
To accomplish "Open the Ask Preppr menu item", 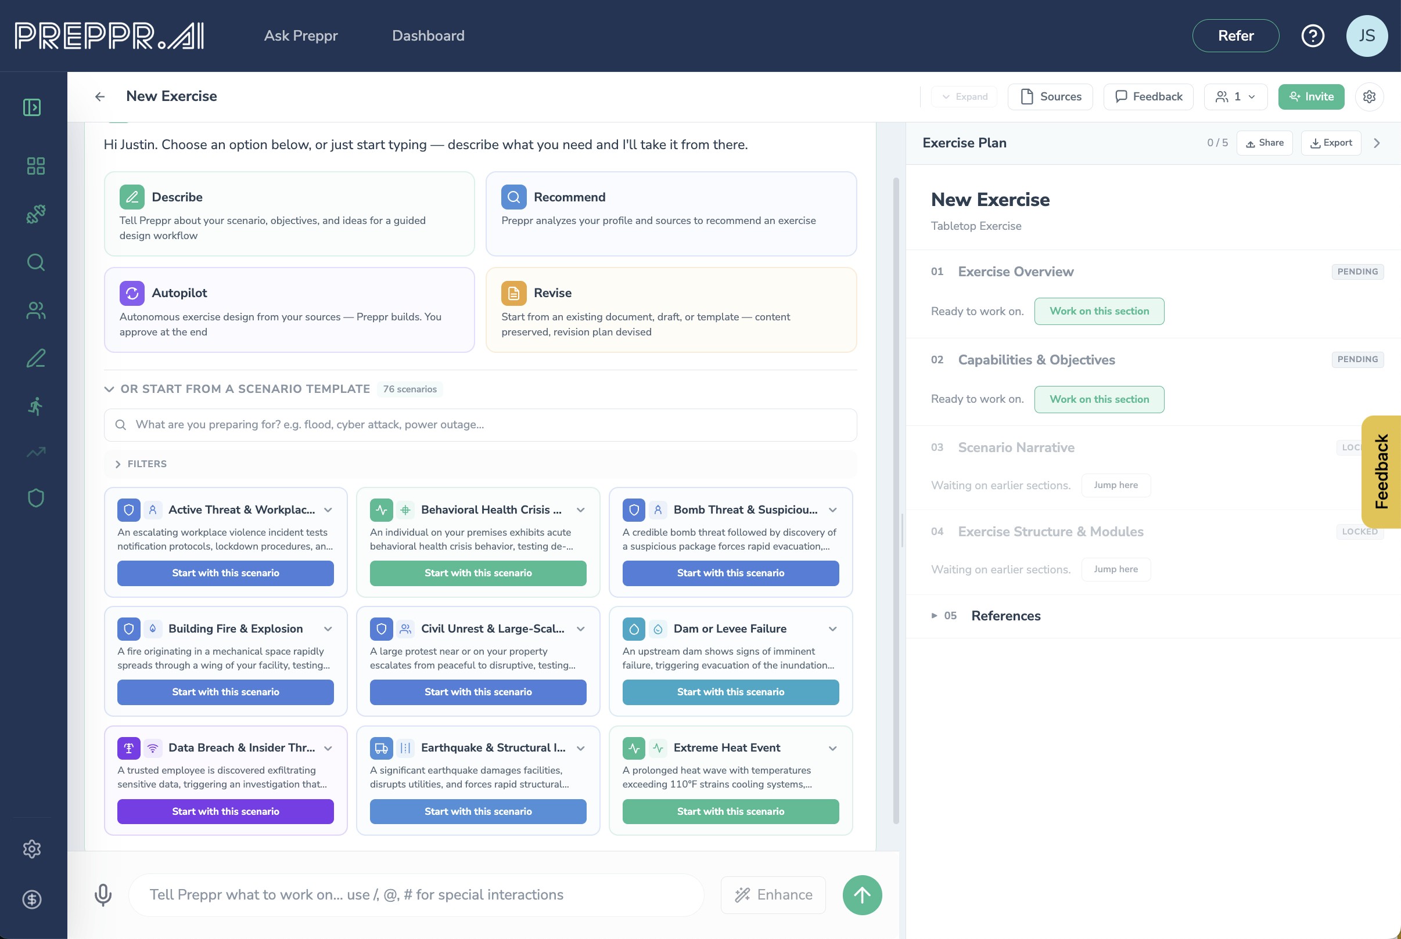I will tap(301, 36).
